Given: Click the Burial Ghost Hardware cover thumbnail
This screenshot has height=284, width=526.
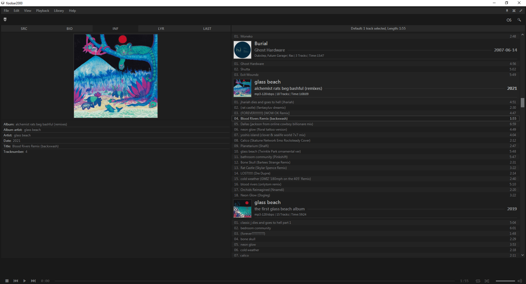Looking at the screenshot, I should pos(242,50).
